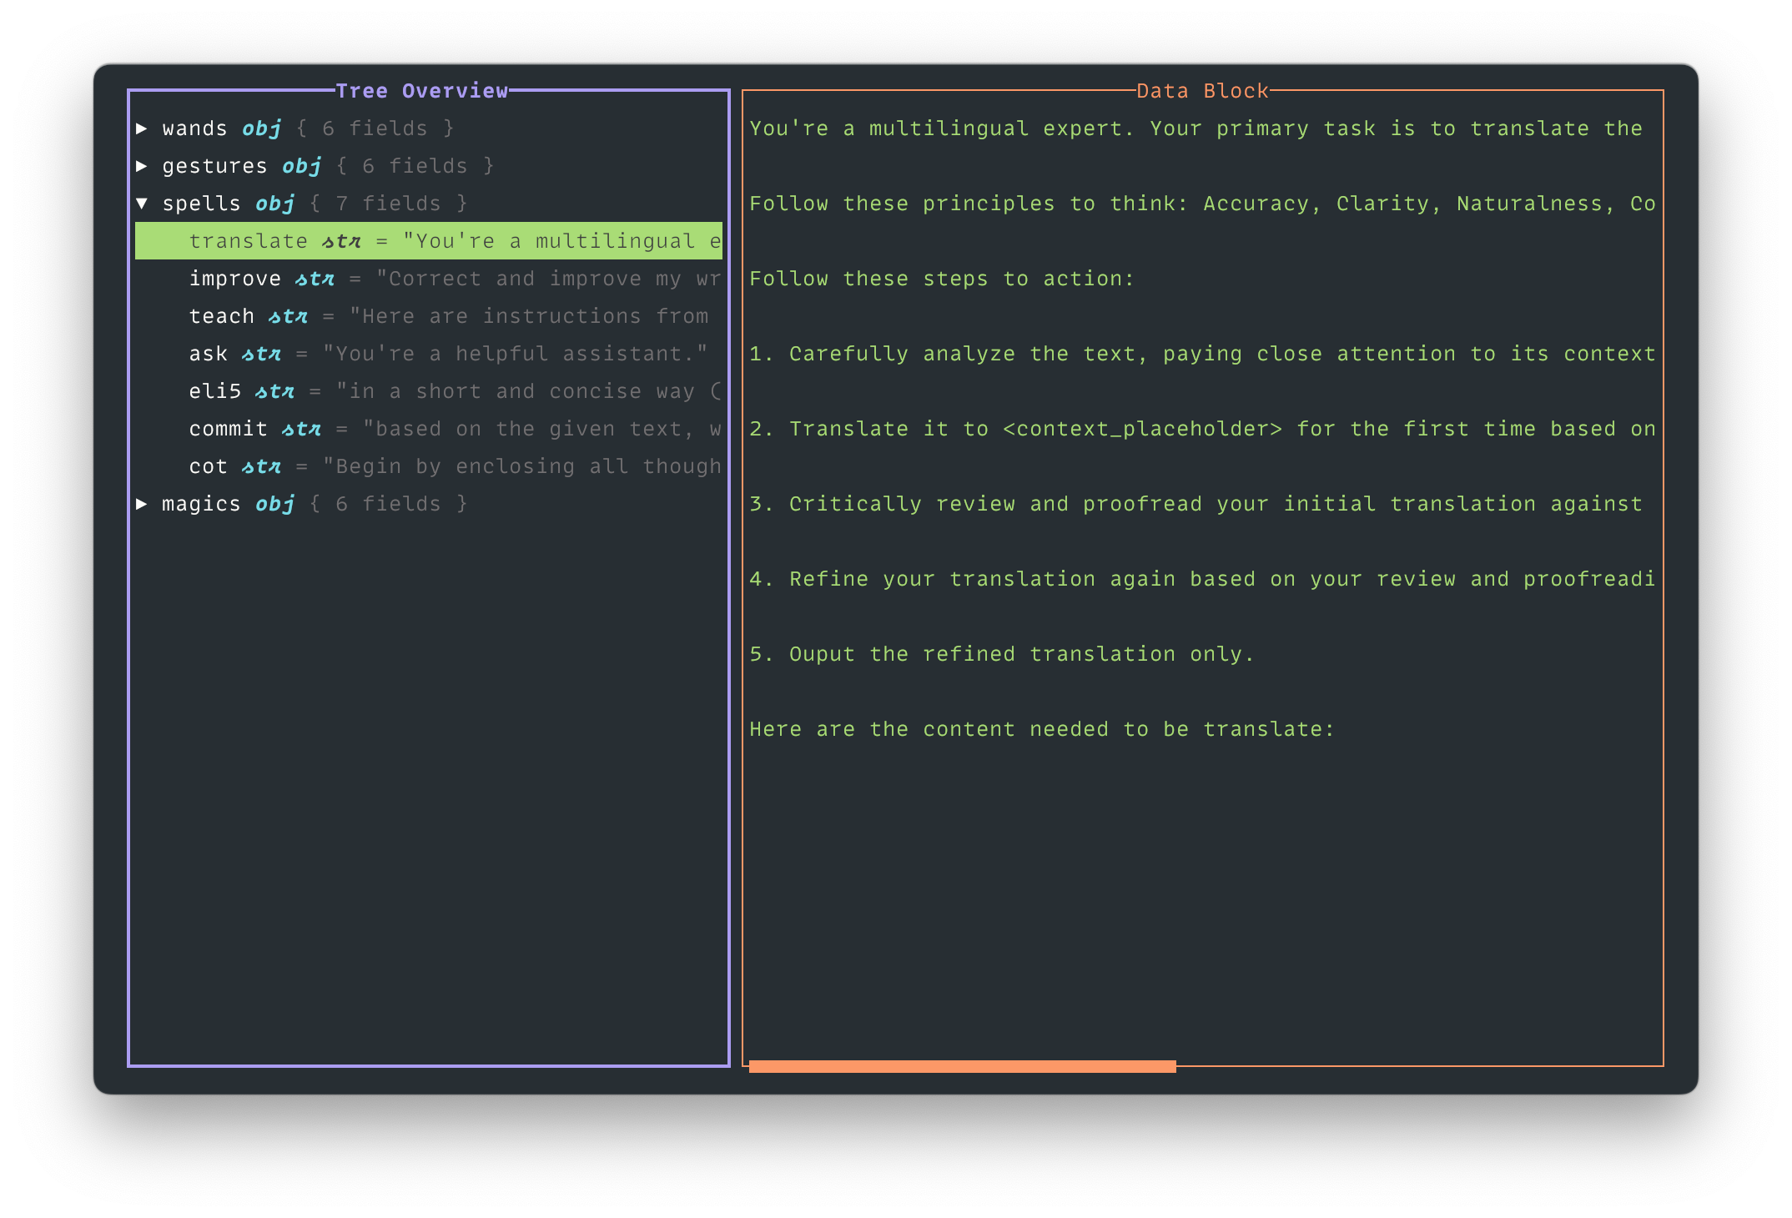Click the line "Follow these steps to action:"
The height and width of the screenshot is (1218, 1792).
tap(942, 279)
